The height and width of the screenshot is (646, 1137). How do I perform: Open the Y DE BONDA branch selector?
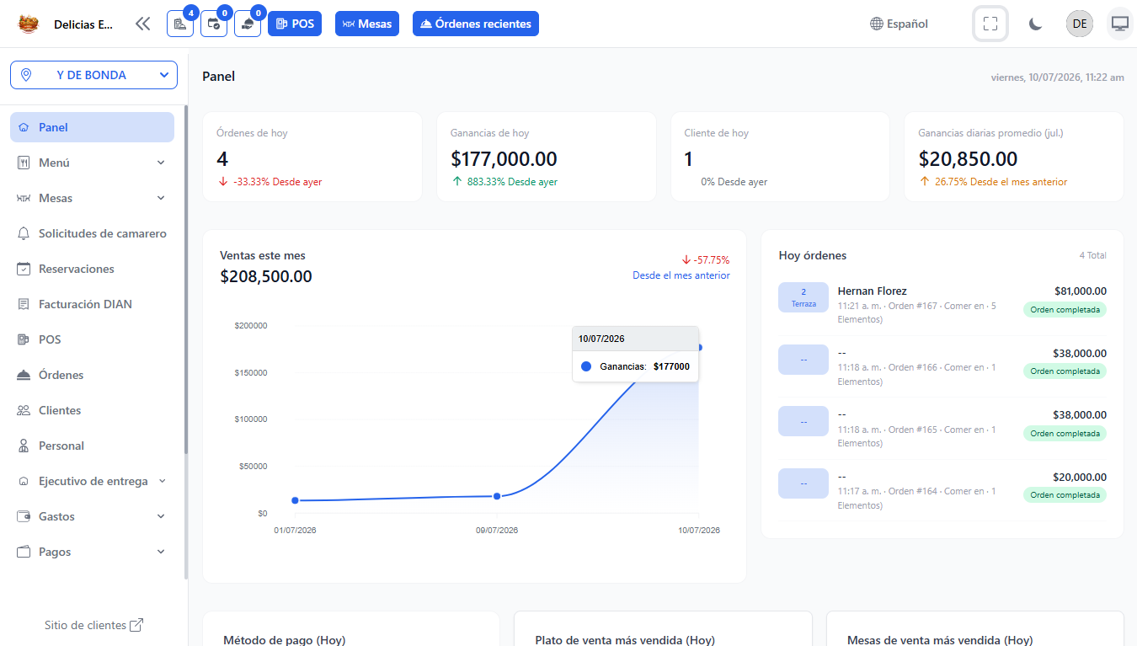tap(93, 75)
